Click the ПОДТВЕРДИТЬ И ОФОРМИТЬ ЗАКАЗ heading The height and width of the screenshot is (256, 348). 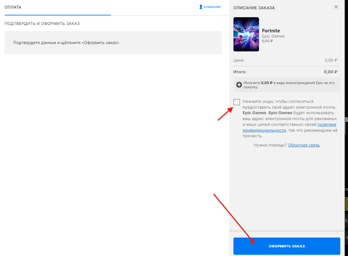tap(42, 24)
